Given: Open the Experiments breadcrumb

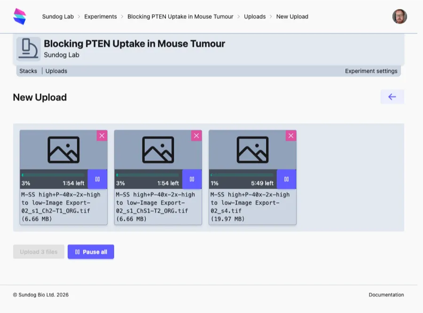Looking at the screenshot, I should coord(100,16).
